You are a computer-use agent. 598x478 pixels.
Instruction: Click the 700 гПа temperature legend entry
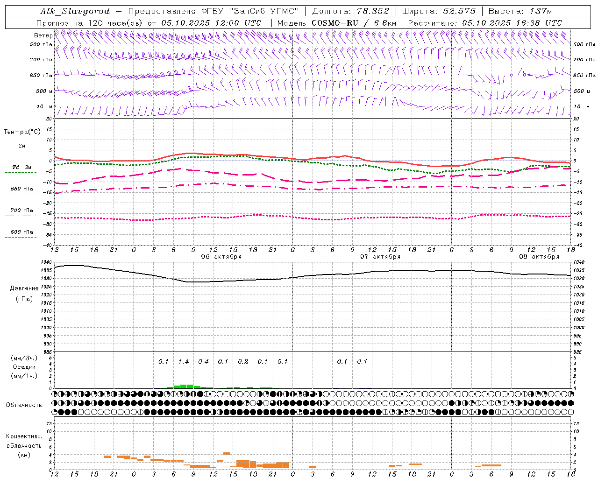point(21,211)
